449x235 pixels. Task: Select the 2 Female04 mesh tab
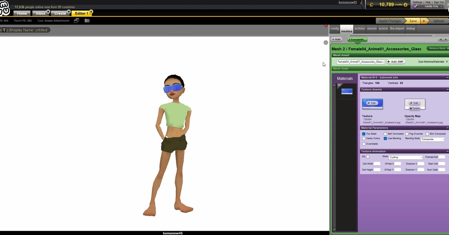357,40
